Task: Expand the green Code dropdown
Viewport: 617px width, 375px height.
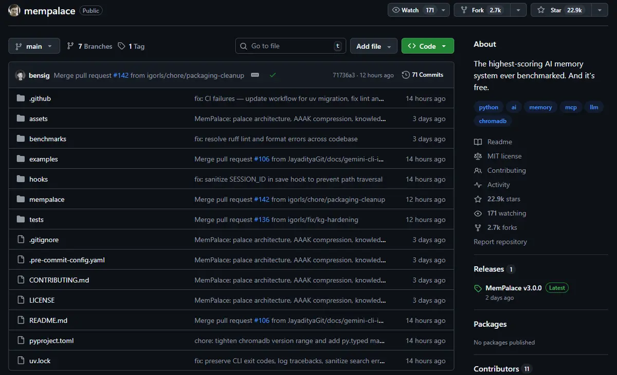Action: tap(427, 46)
